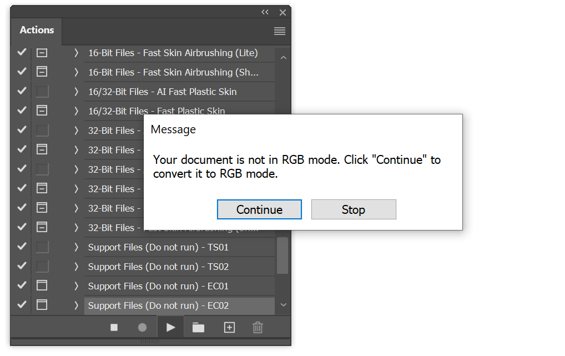The image size is (565, 356).
Task: Expand Support Files (Do not run) - EC01
Action: tap(76, 286)
